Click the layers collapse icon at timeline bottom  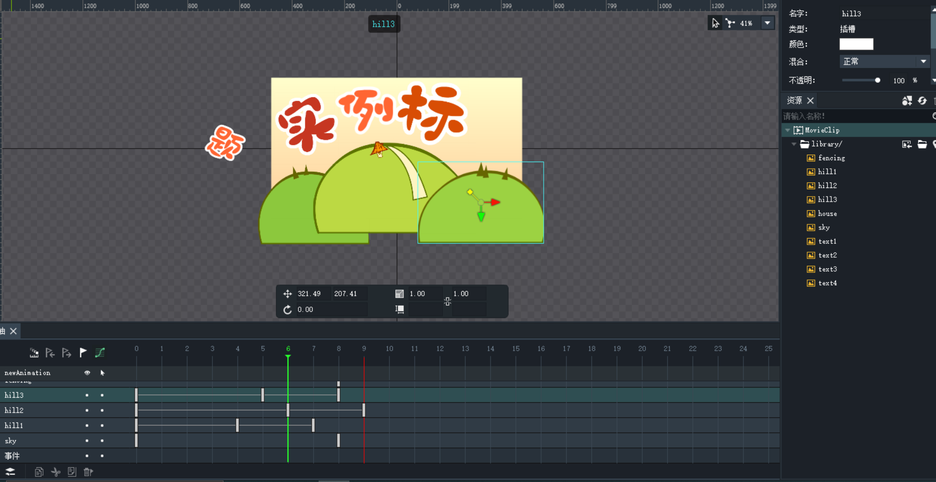(x=10, y=472)
